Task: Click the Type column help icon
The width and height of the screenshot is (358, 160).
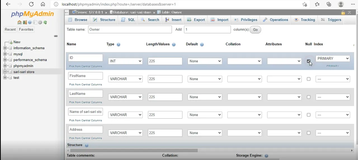Action: pos(118,45)
